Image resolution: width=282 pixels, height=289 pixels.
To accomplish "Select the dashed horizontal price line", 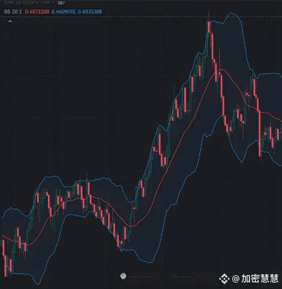I will (x=141, y=17).
